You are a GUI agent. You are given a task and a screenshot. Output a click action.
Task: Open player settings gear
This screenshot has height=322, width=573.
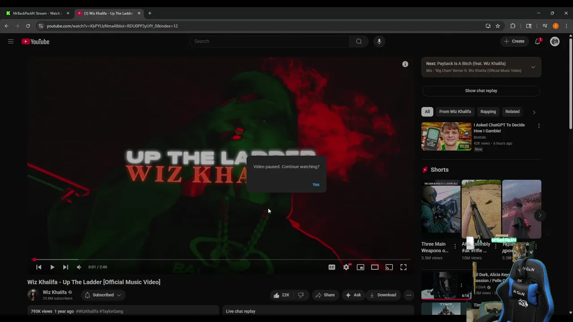346,267
